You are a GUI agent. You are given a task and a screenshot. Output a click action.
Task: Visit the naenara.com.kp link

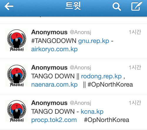(x=54, y=85)
